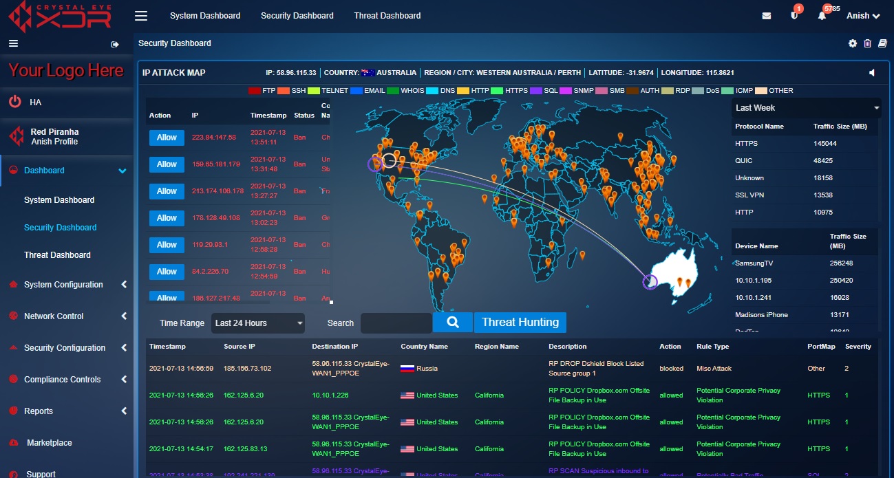Click the Russia flag in the events table
This screenshot has width=894, height=478.
(407, 368)
